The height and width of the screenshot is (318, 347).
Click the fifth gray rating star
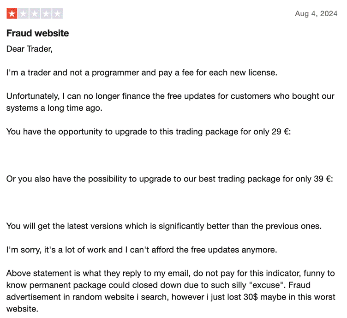57,14
